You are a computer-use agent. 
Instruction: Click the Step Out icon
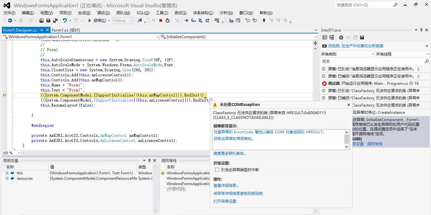click(207, 20)
